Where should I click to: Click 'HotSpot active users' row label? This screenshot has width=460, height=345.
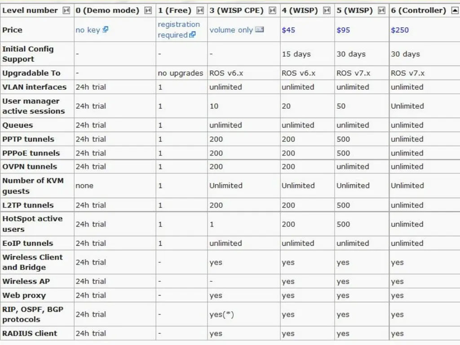32,224
